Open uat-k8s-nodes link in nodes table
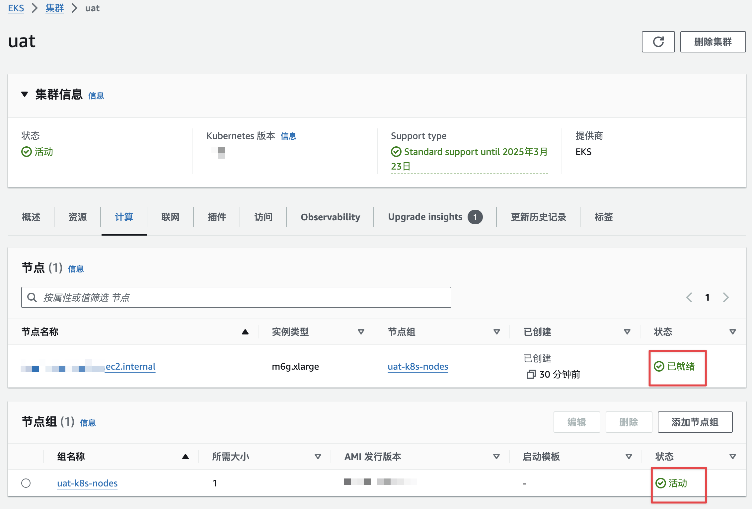752x509 pixels. click(418, 367)
